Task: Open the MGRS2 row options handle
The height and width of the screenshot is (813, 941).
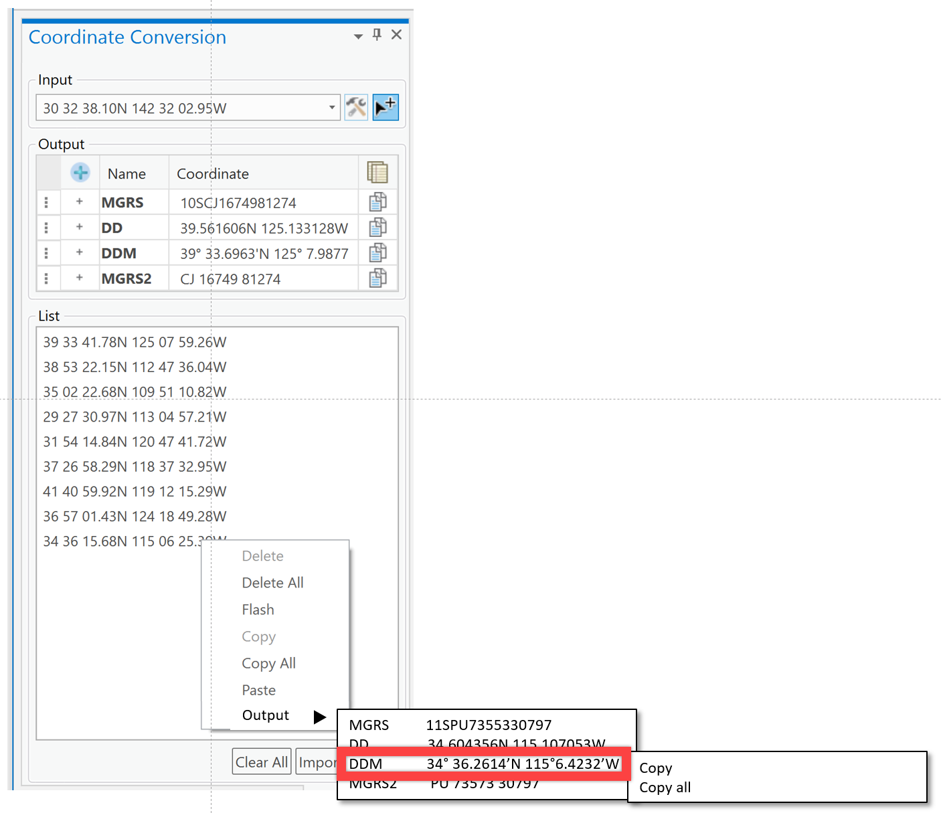Action: tap(46, 278)
